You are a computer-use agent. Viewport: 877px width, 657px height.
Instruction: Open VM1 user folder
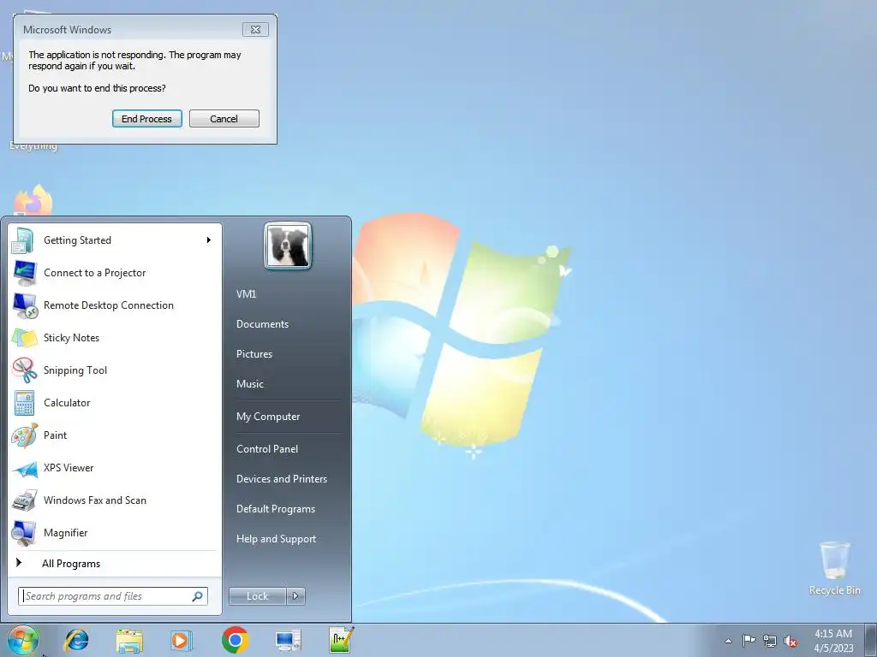coord(246,294)
